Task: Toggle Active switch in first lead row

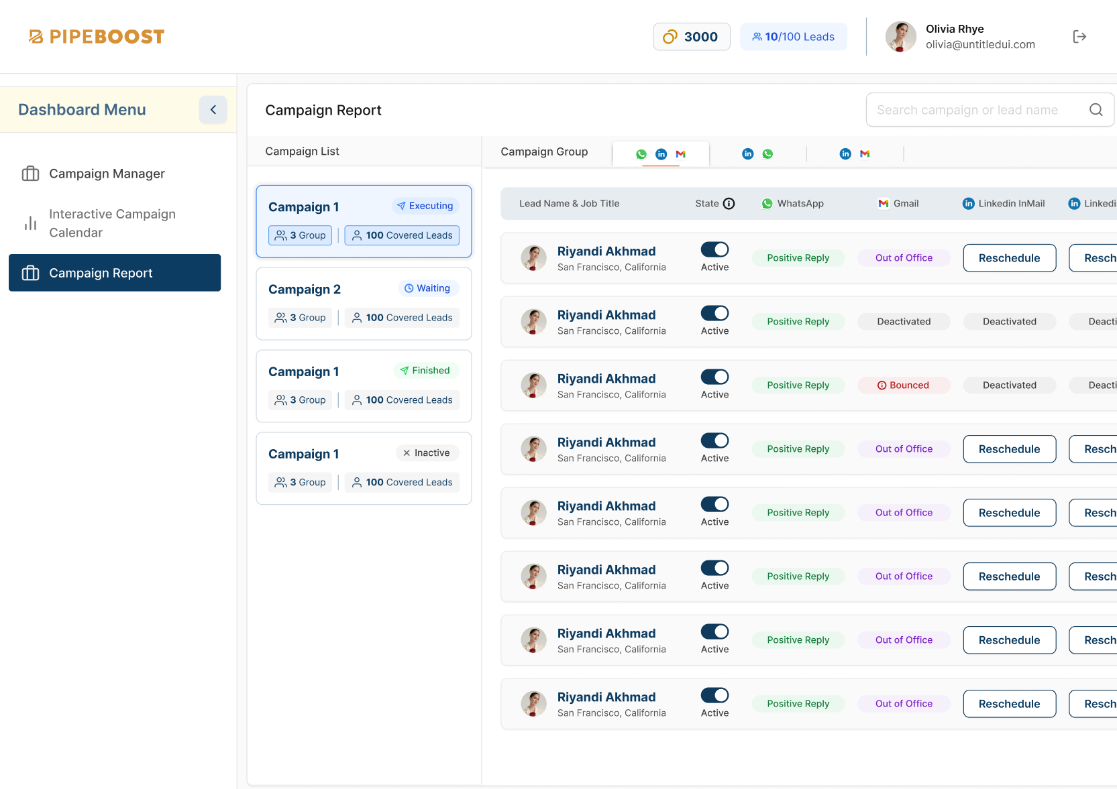Action: tap(715, 249)
